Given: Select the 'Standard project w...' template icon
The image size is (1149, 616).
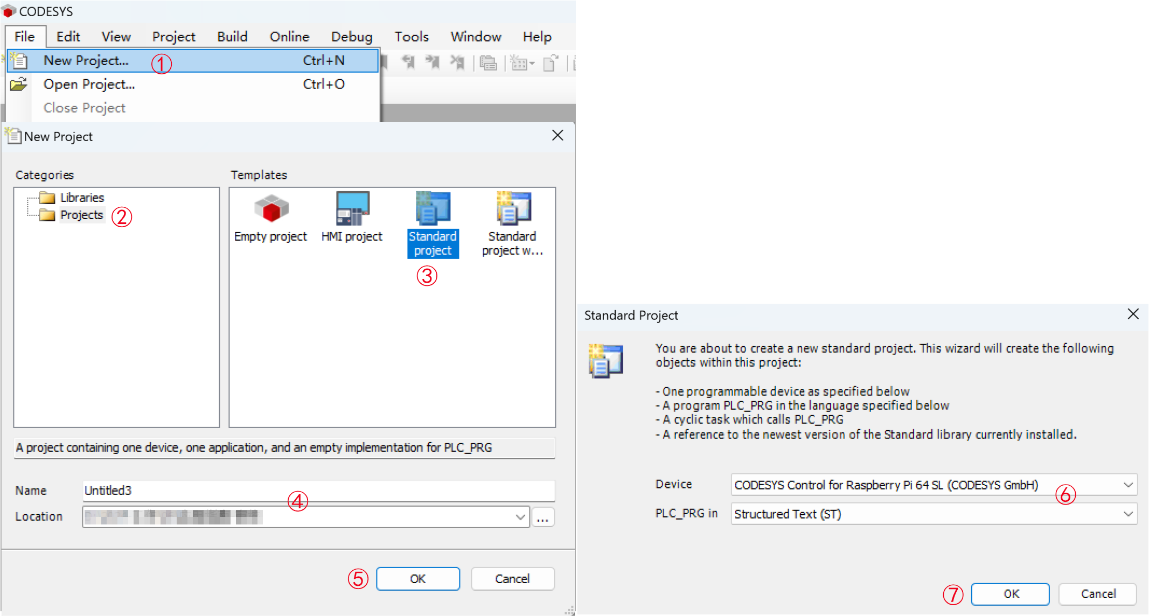Looking at the screenshot, I should point(513,208).
